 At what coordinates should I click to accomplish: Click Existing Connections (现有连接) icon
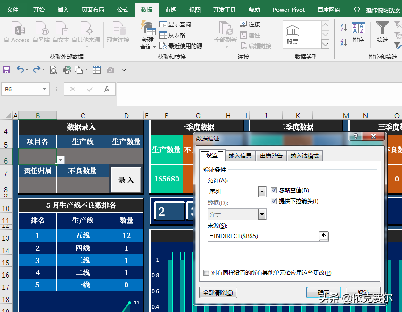click(x=118, y=32)
